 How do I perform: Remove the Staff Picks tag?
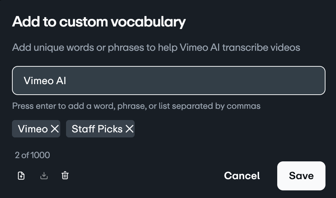point(130,129)
